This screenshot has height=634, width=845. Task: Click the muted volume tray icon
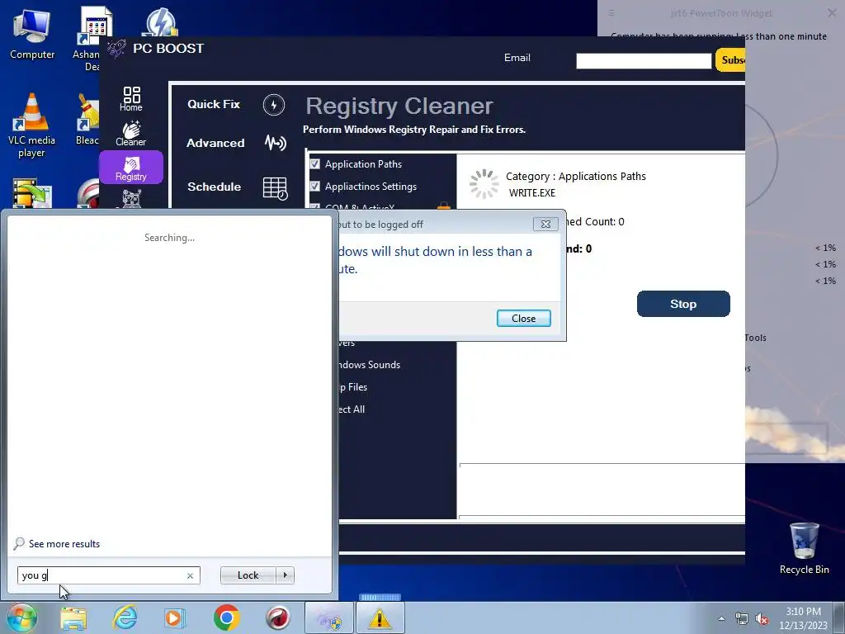point(762,618)
